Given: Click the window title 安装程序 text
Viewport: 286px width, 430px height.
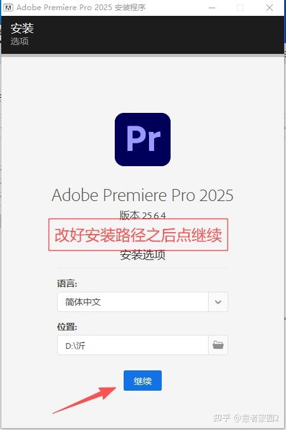Looking at the screenshot, I should [130, 8].
